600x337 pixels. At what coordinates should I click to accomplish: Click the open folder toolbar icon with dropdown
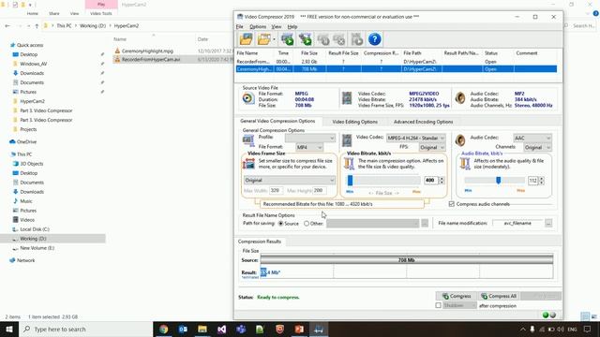pos(264,39)
